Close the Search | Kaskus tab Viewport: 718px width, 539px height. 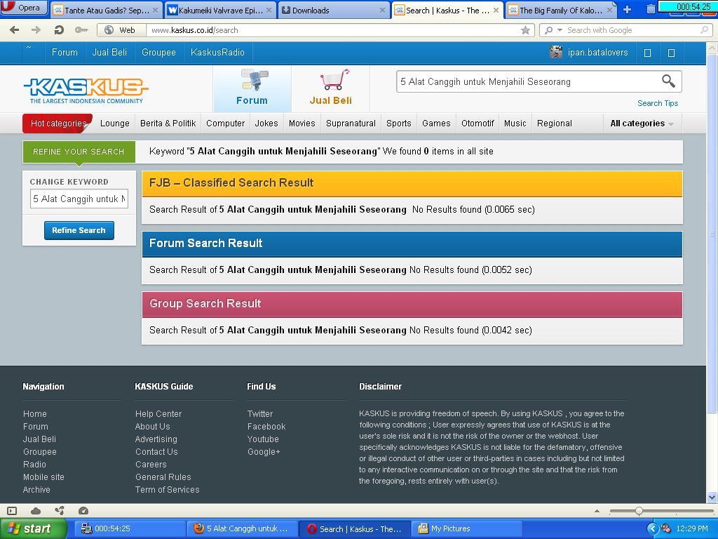[496, 10]
